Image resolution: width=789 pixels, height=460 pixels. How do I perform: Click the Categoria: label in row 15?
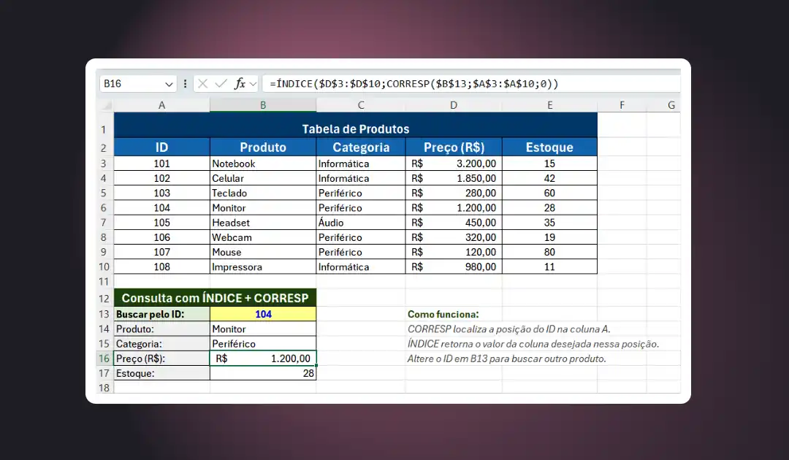tap(161, 344)
